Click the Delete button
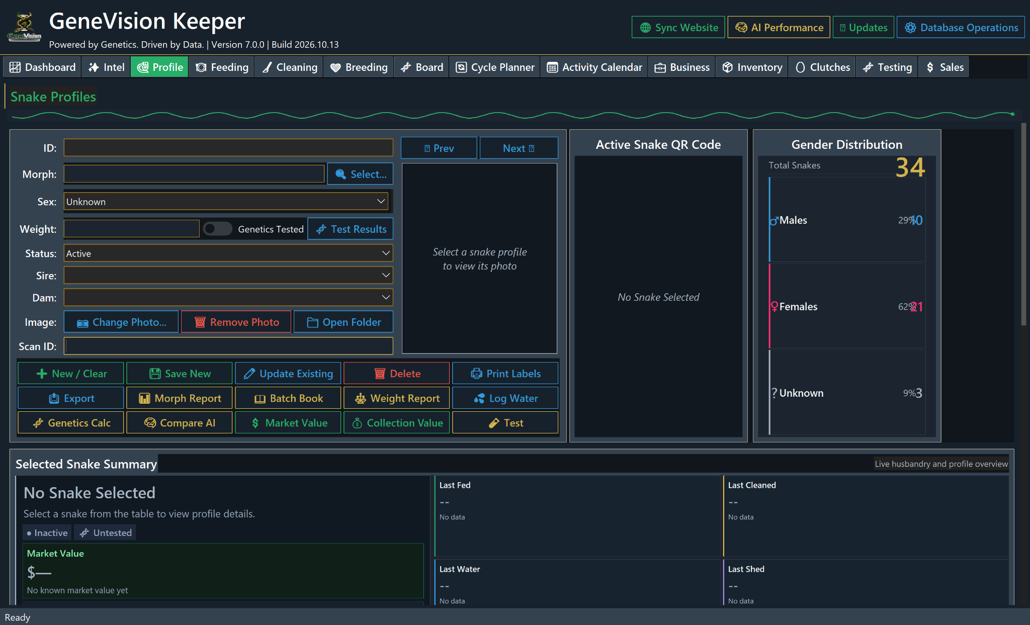The image size is (1030, 625). coord(397,374)
